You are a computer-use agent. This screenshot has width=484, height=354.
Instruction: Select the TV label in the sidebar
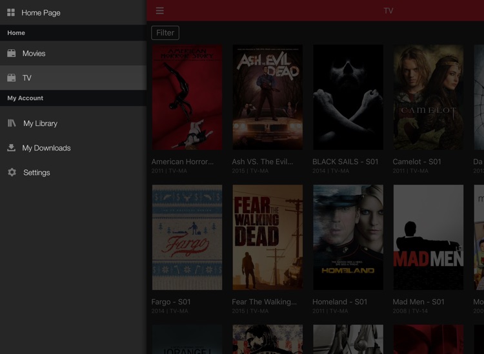coord(27,78)
